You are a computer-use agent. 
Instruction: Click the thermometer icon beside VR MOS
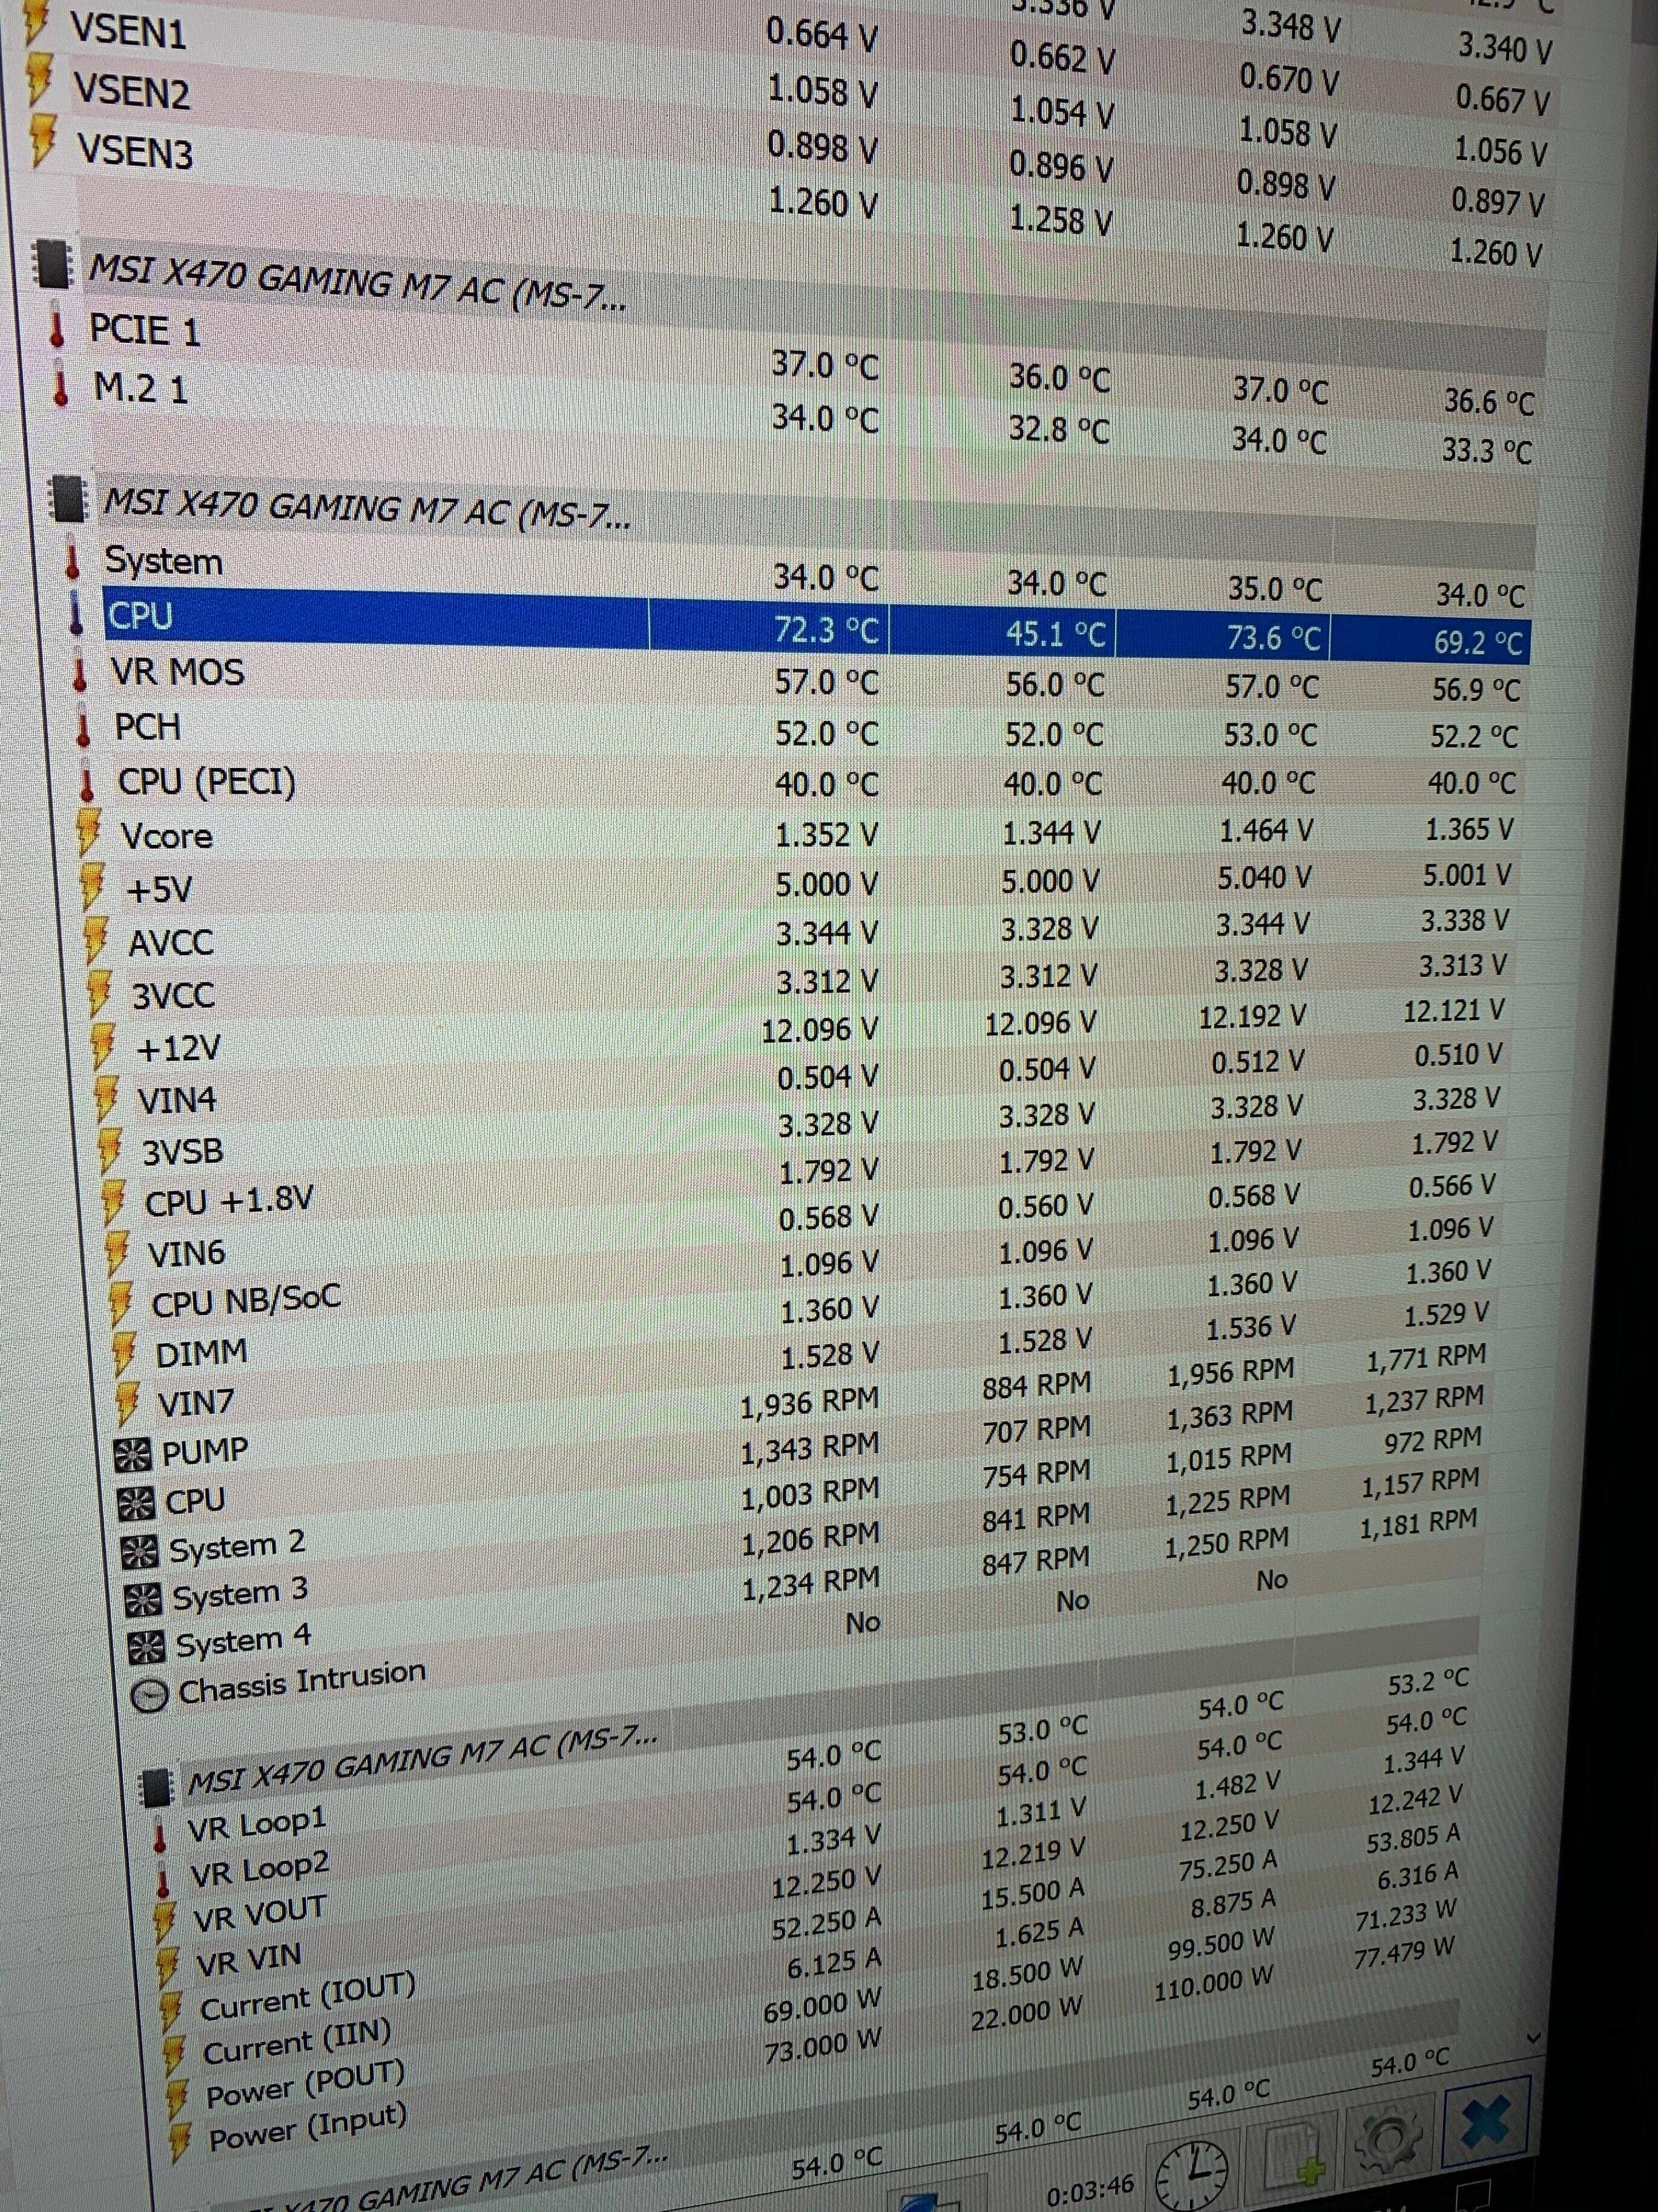click(79, 674)
